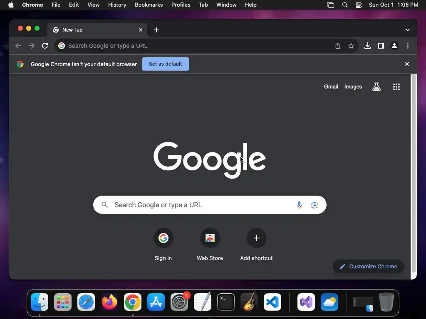Image resolution: width=426 pixels, height=319 pixels.
Task: Start voice search with the microphone
Action: click(x=299, y=205)
